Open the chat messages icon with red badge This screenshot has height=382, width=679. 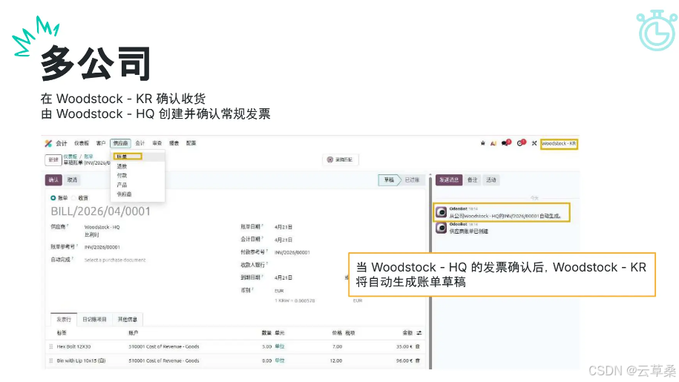506,142
